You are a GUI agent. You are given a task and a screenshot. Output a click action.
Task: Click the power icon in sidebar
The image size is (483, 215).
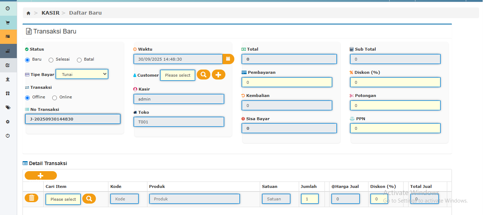8,136
